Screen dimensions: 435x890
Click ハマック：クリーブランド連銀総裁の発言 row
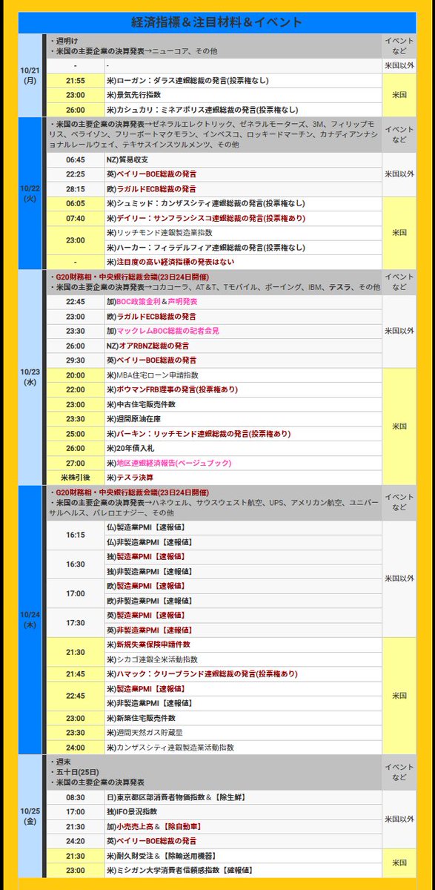(243, 674)
